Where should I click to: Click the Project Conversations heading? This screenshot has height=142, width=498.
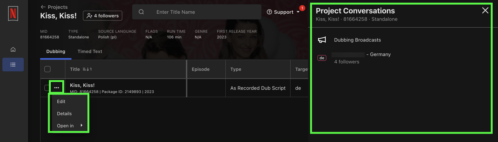[x=355, y=11]
